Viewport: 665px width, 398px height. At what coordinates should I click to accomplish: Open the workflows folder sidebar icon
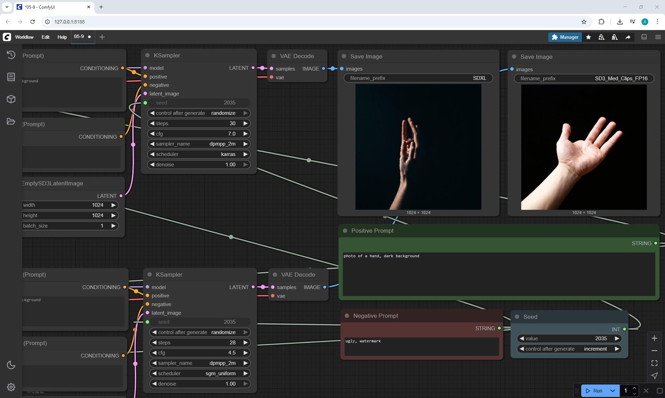click(x=11, y=121)
